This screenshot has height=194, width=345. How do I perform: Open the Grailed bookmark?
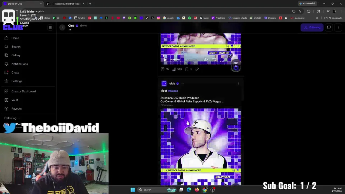coord(80,18)
